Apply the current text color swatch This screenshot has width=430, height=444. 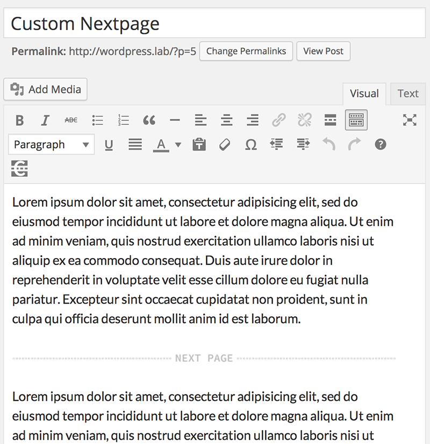(161, 144)
